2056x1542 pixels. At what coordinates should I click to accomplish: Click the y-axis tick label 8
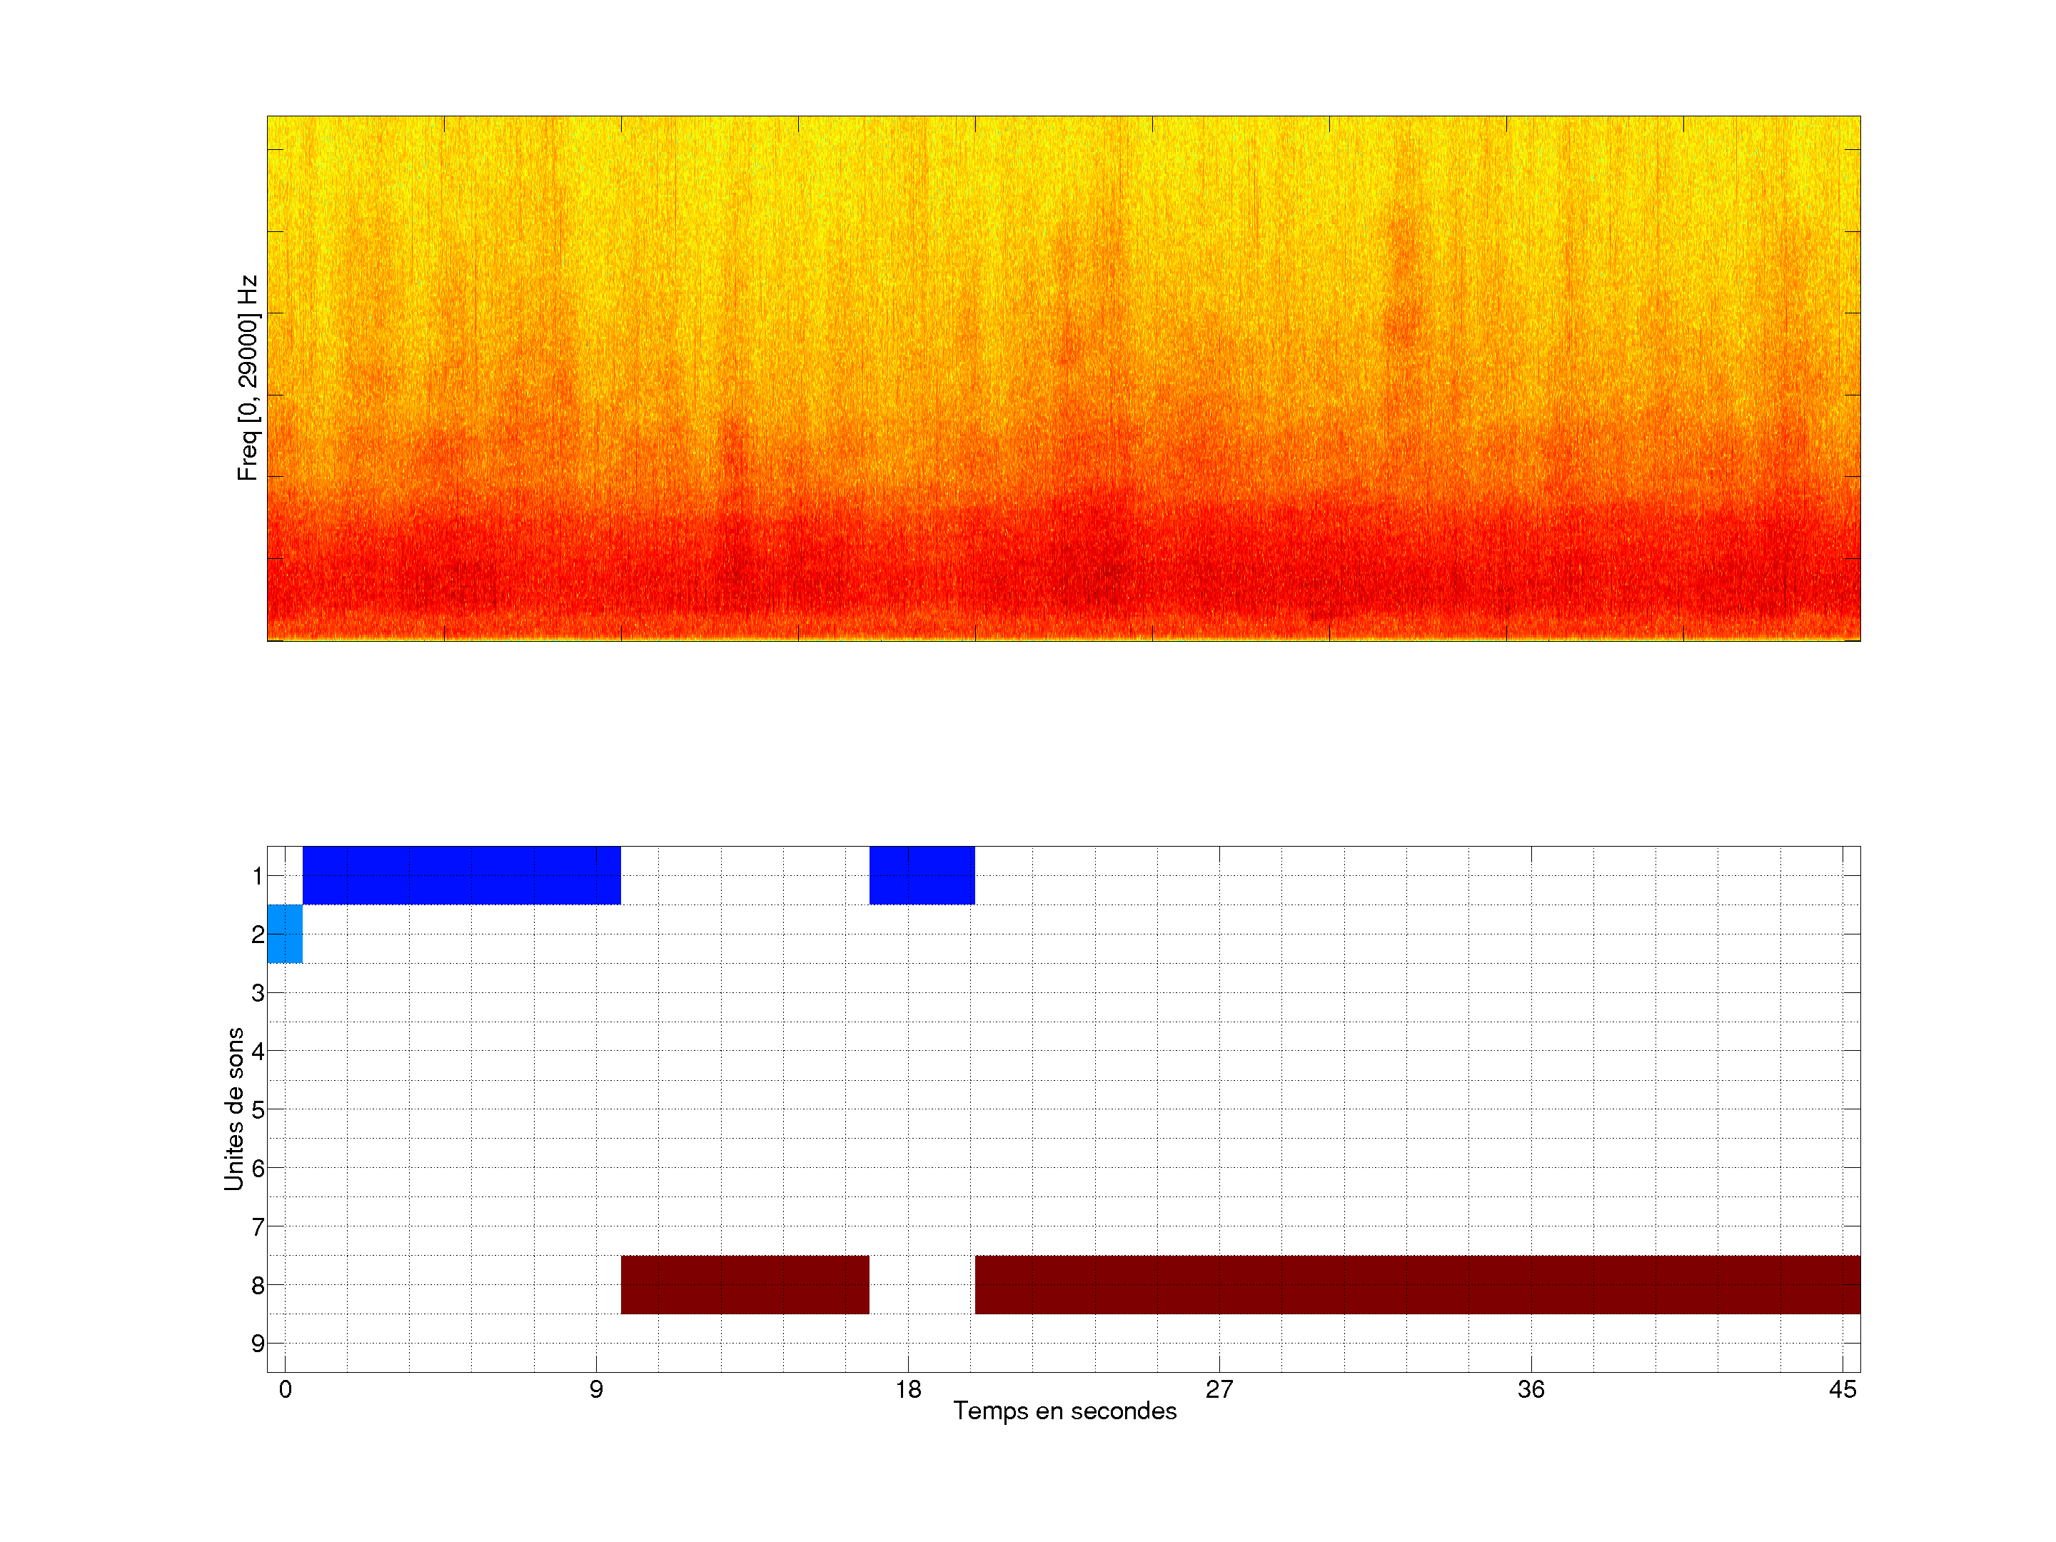click(x=258, y=1286)
